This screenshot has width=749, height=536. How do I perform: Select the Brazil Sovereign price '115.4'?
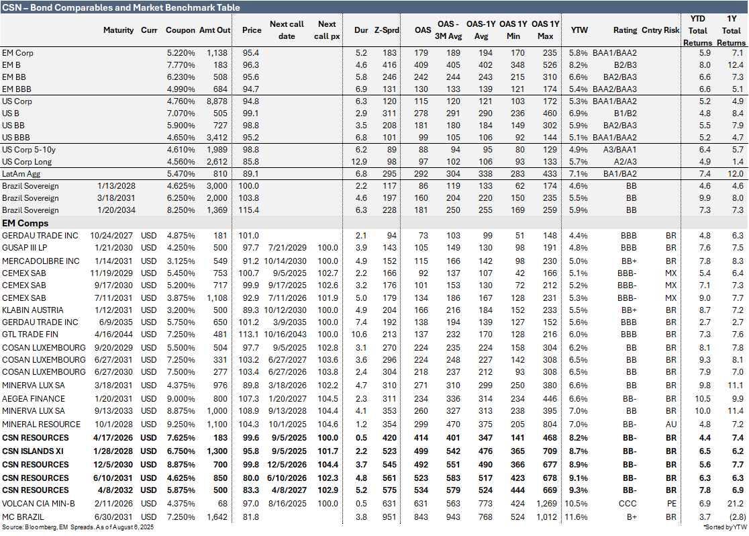(x=248, y=210)
